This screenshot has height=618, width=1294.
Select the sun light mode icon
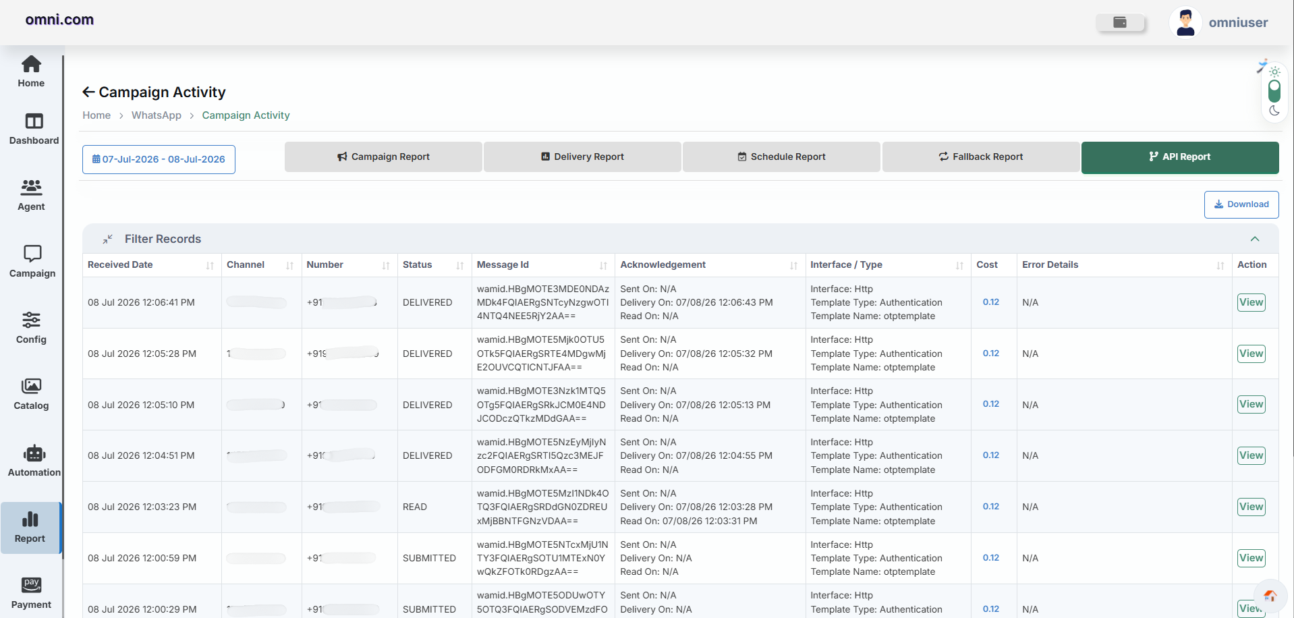1274,72
